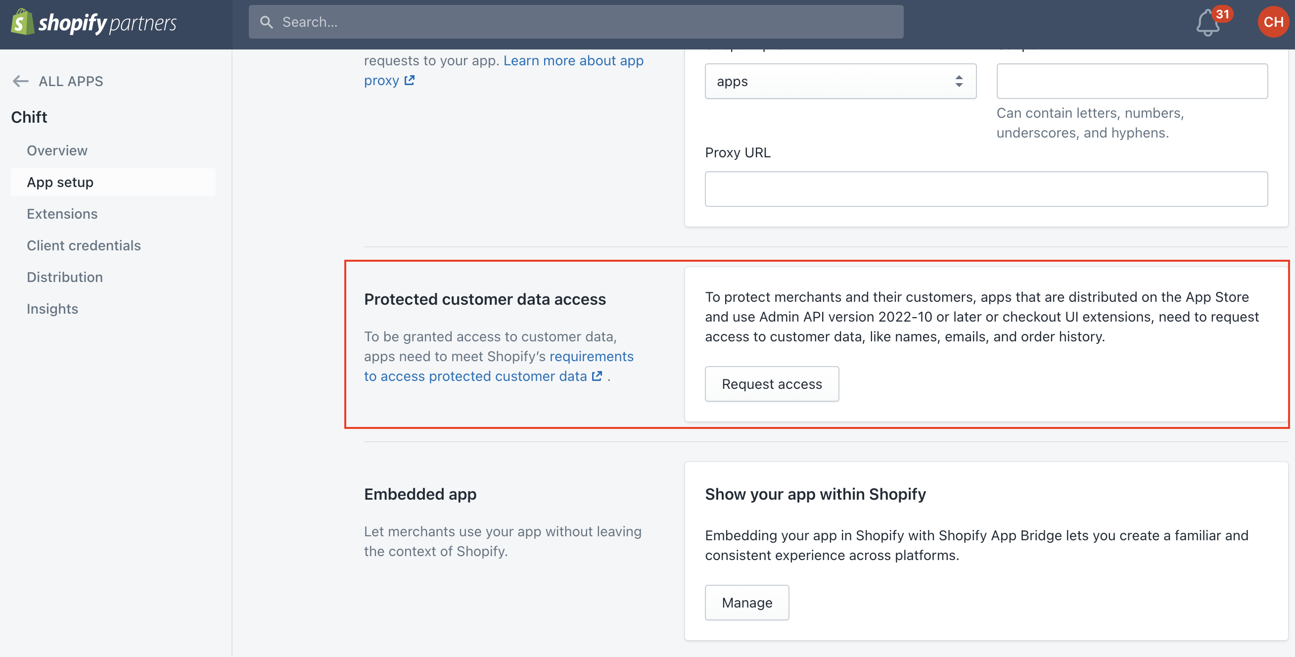
Task: Click the red 31 notification badge
Action: [1222, 14]
